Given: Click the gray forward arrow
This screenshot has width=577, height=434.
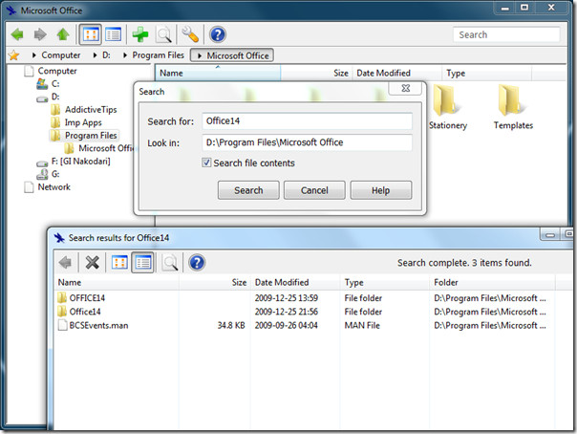Looking at the screenshot, I should click(40, 34).
